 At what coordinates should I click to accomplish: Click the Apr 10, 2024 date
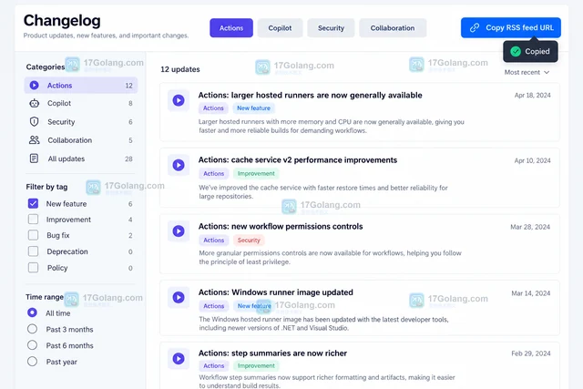point(532,160)
